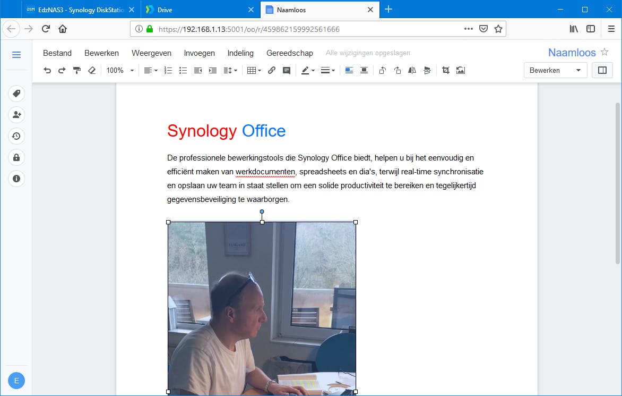Rotate image counterclockwise
This screenshot has height=396, width=622.
click(x=383, y=70)
